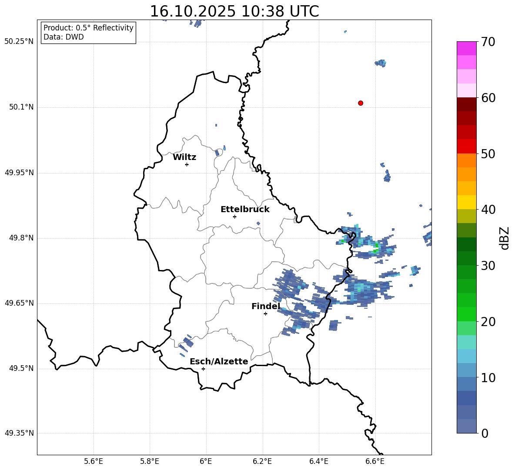Click the light blue colorbar segment near 14
This screenshot has height=470, width=515.
[x=466, y=356]
